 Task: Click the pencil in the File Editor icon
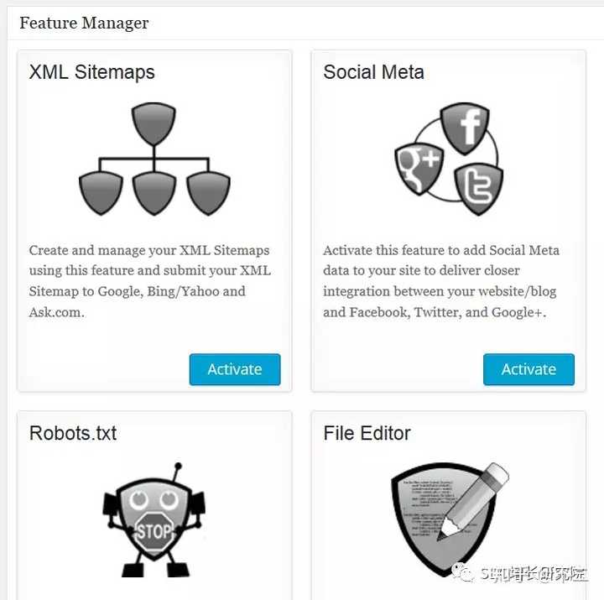(x=473, y=501)
